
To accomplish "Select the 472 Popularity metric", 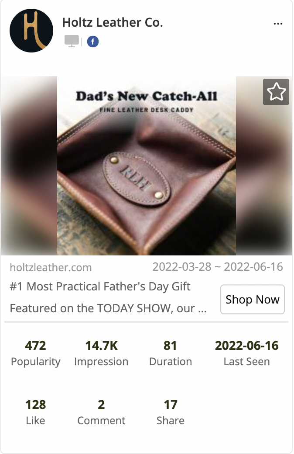I will [x=35, y=353].
